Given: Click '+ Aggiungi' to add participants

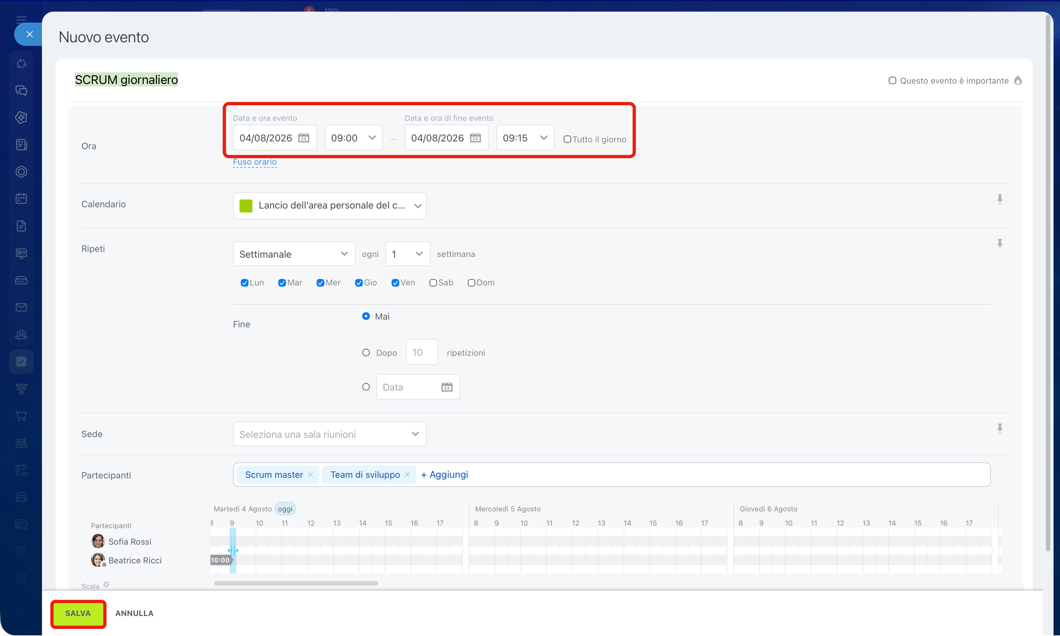Looking at the screenshot, I should 444,475.
